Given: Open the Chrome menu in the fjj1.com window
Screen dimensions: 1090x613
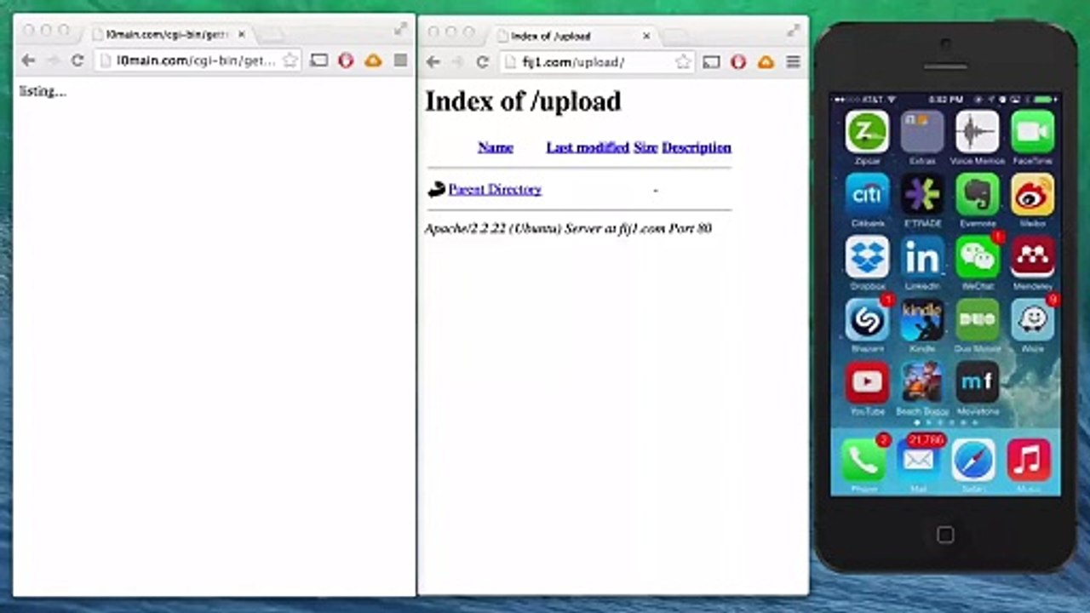Looking at the screenshot, I should tap(793, 61).
